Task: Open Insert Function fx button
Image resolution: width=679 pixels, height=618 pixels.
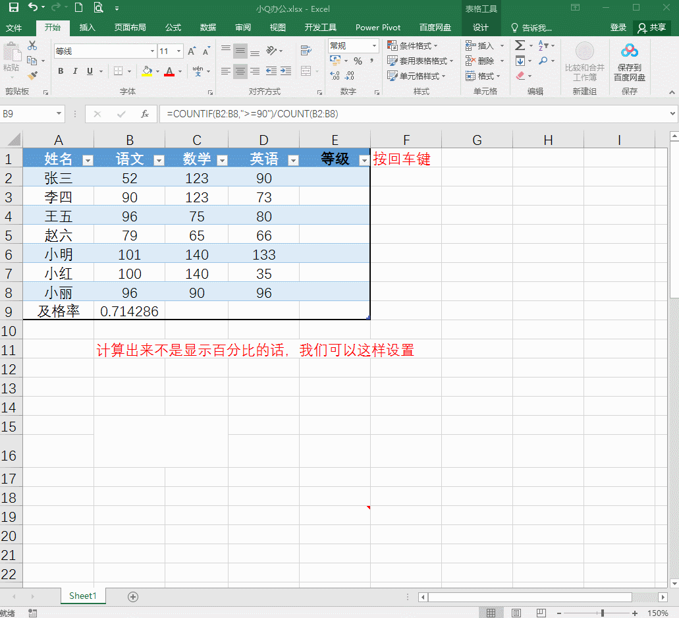Action: point(145,114)
